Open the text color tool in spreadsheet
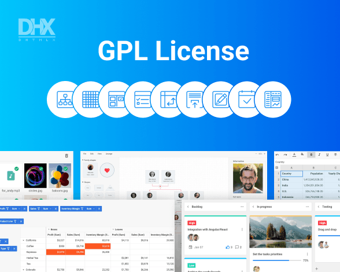340x272 pixels. (294, 155)
